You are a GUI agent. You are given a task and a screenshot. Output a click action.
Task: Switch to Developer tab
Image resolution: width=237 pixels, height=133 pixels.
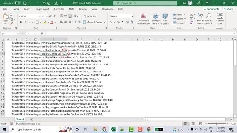107,9
